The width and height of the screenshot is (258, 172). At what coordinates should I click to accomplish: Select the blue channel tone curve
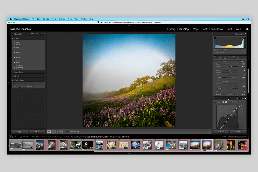click(235, 102)
